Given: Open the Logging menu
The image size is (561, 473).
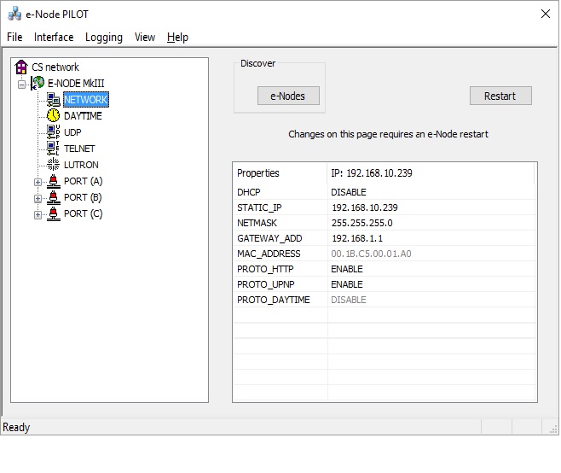Looking at the screenshot, I should [x=104, y=37].
